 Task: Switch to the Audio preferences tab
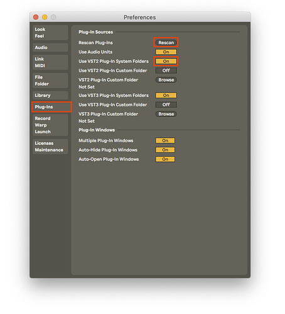pos(50,47)
